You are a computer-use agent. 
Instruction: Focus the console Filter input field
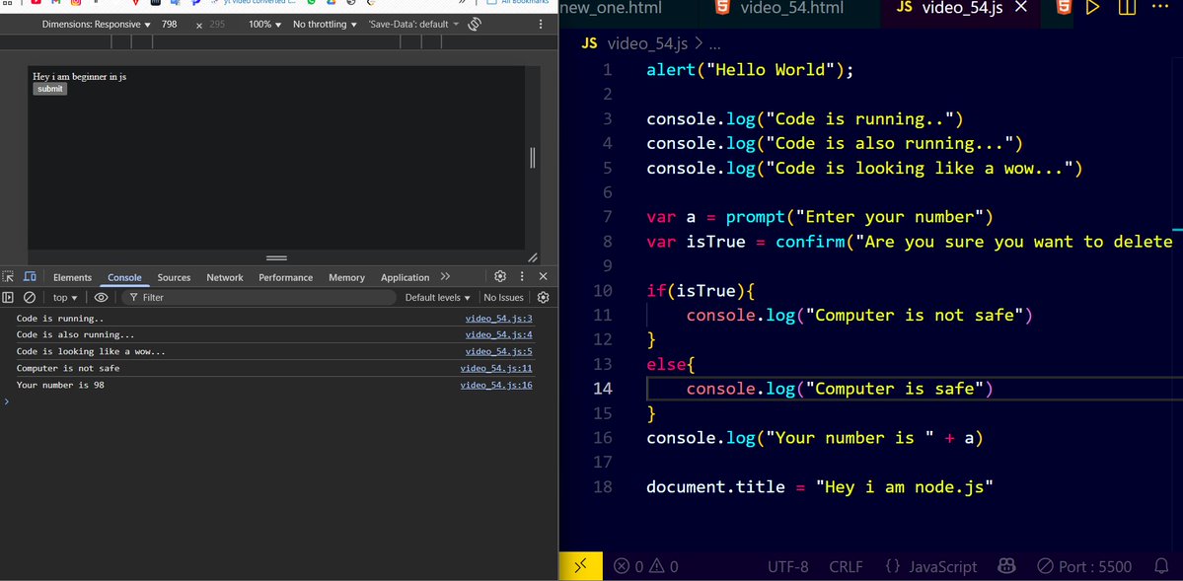pyautogui.click(x=259, y=297)
